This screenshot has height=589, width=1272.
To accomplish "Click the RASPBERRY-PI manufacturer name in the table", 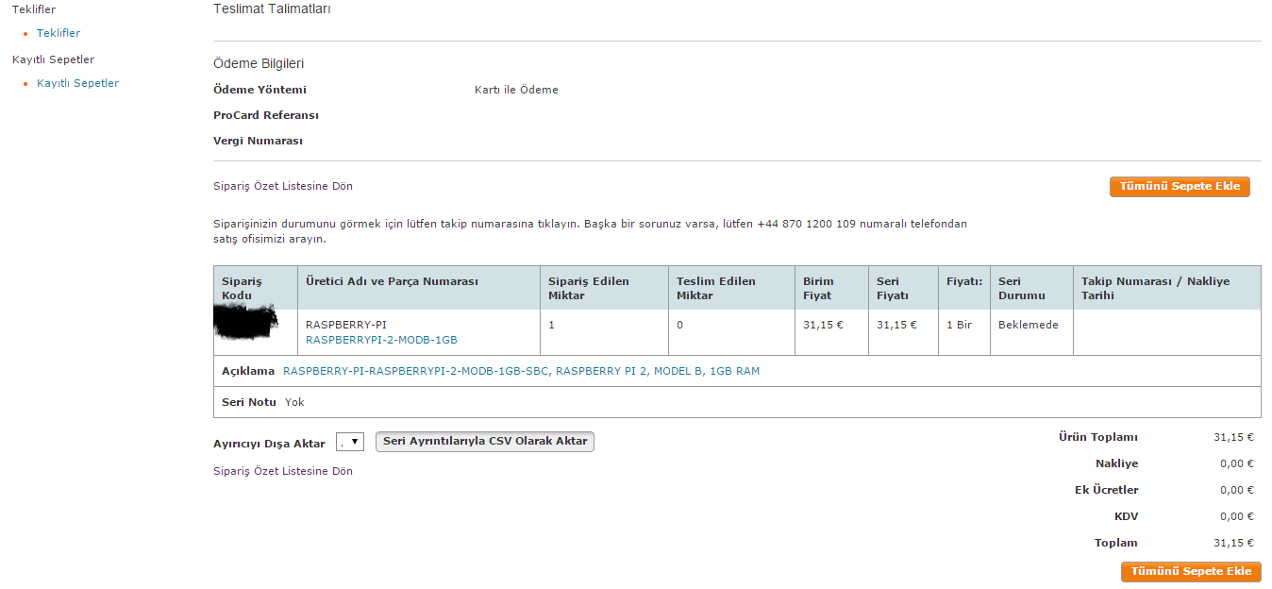I will [x=346, y=325].
